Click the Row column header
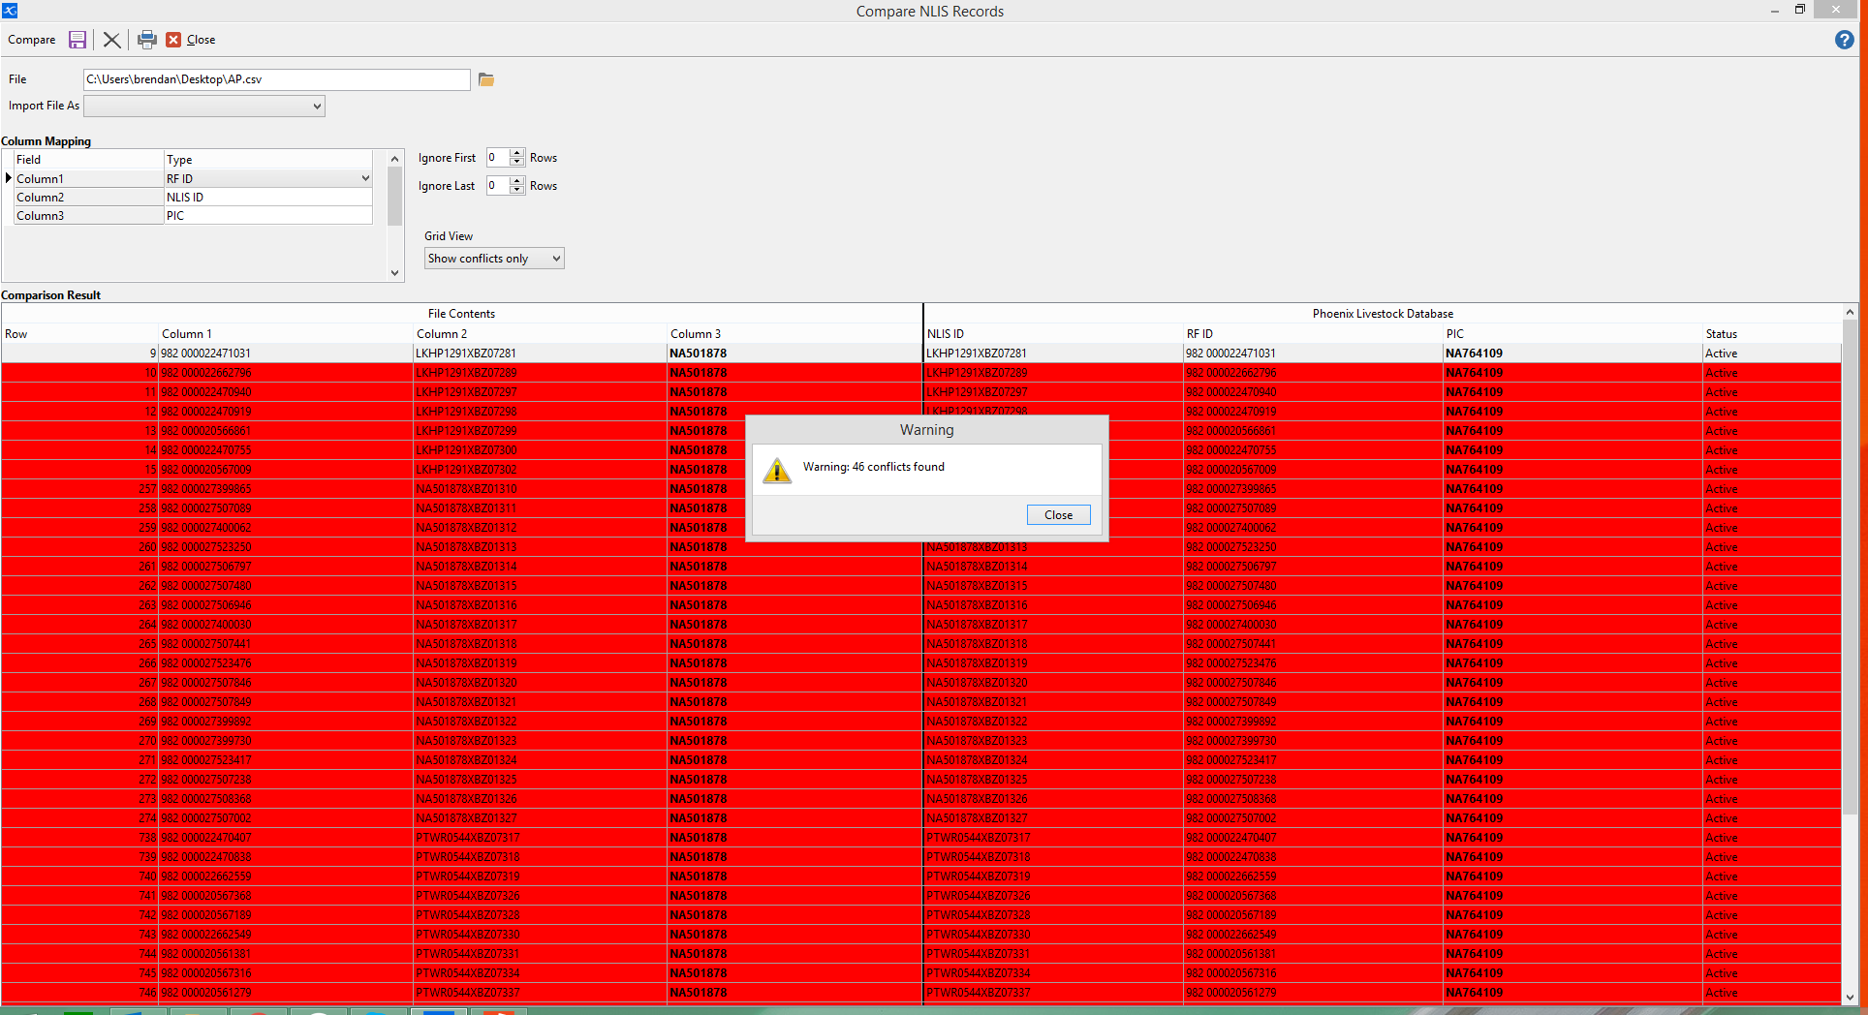This screenshot has height=1015, width=1868. [80, 334]
